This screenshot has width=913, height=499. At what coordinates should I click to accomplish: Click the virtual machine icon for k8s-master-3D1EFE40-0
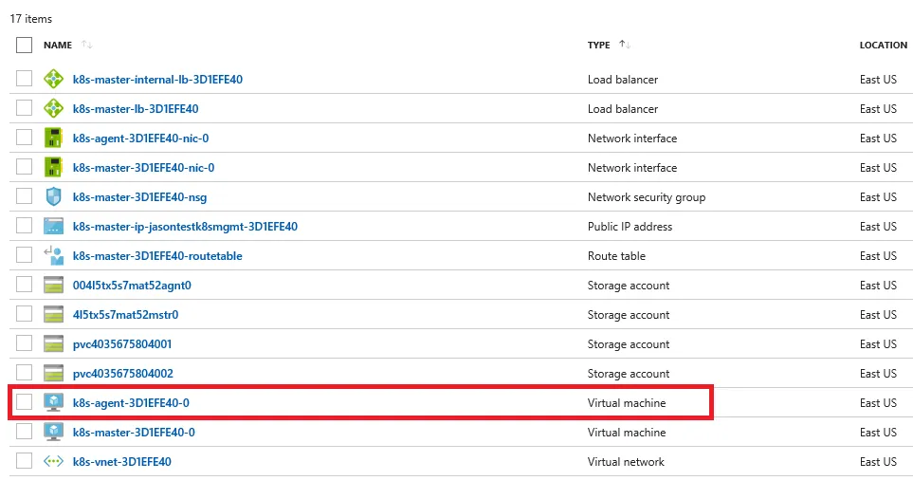(x=53, y=433)
